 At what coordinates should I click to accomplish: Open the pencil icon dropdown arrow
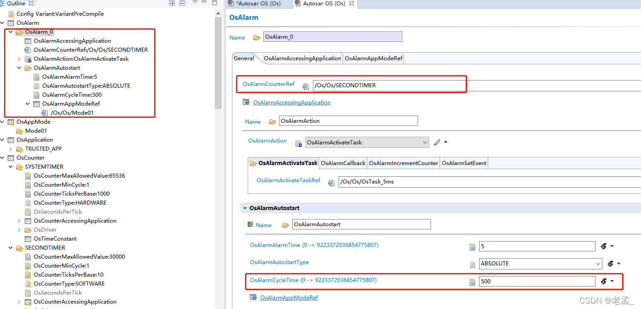(445, 142)
